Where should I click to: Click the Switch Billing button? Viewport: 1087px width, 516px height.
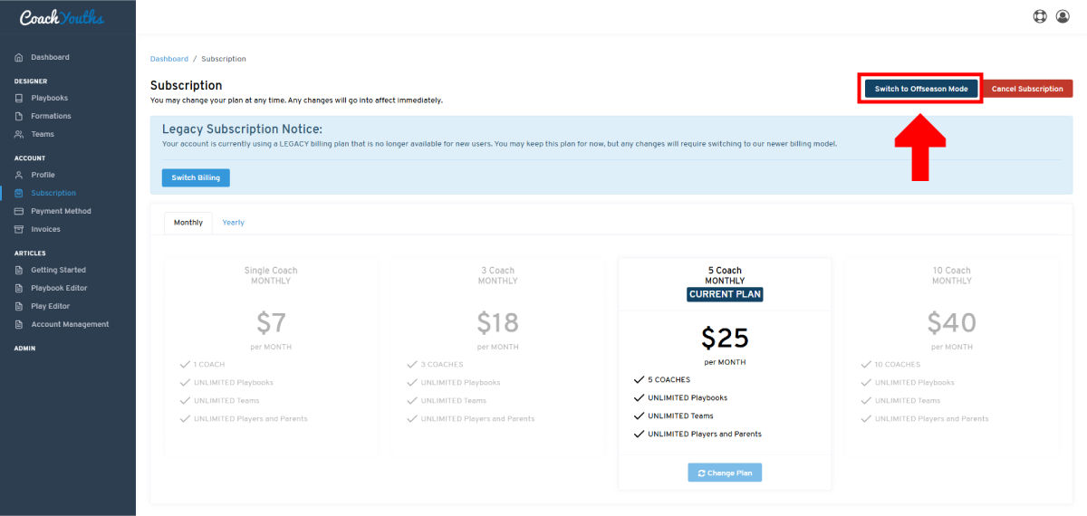click(196, 177)
